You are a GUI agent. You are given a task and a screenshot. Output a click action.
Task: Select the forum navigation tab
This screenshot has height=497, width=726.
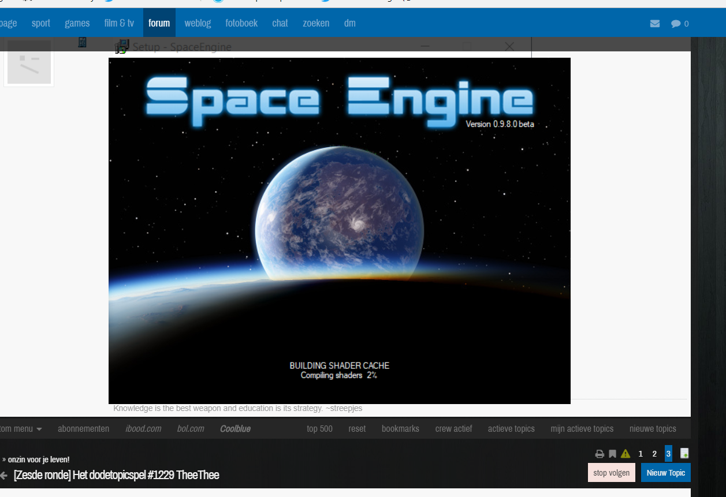[159, 23]
